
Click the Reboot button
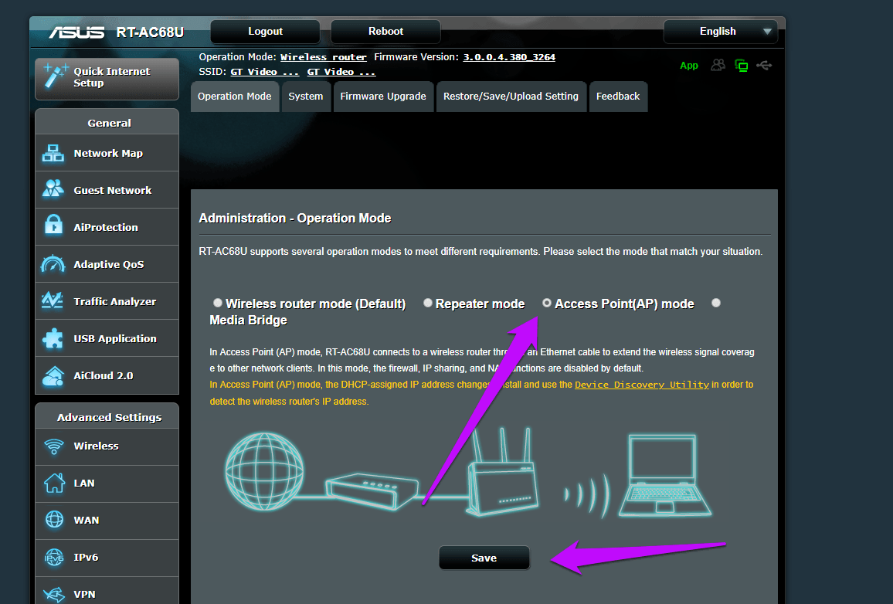385,32
